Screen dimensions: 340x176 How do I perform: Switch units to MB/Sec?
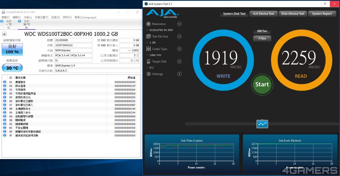tap(262, 31)
